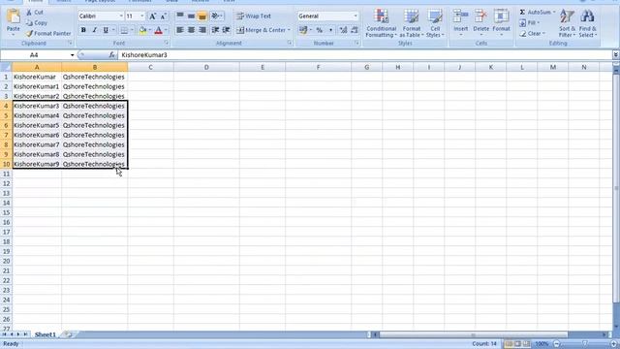Click cell B2 QshoreTechnologies

tap(95, 86)
